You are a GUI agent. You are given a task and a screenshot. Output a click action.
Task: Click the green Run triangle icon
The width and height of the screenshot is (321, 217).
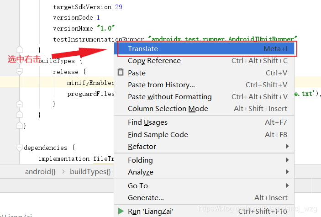click(121, 211)
